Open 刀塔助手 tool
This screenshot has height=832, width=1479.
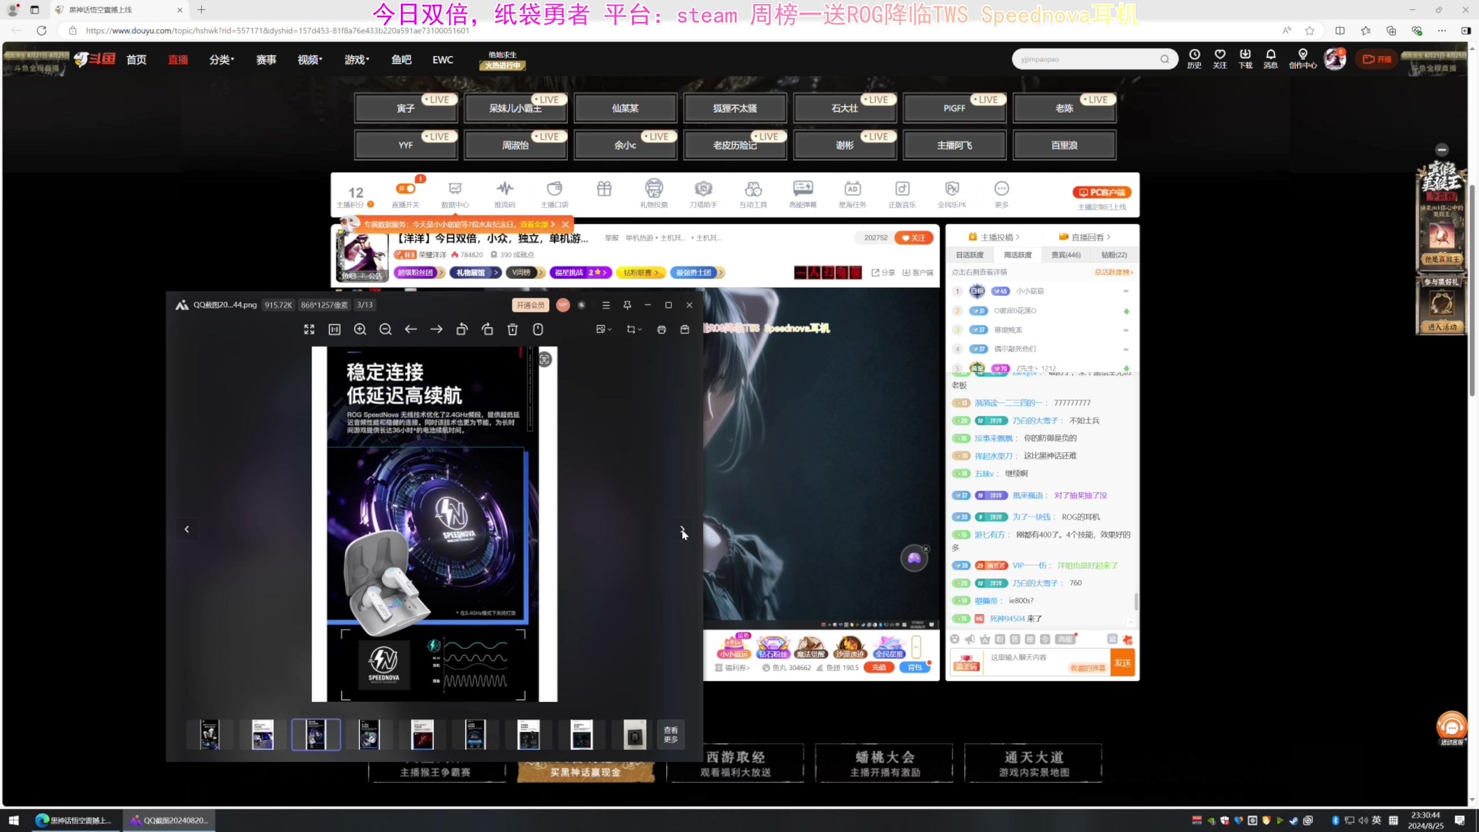[x=704, y=195]
